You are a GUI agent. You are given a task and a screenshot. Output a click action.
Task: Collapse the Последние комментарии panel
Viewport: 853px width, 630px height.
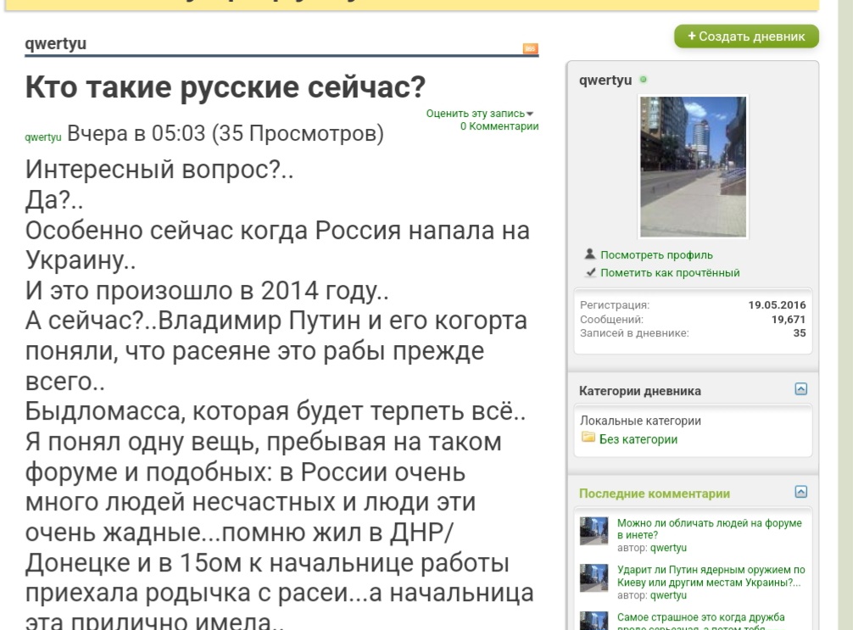tap(800, 492)
